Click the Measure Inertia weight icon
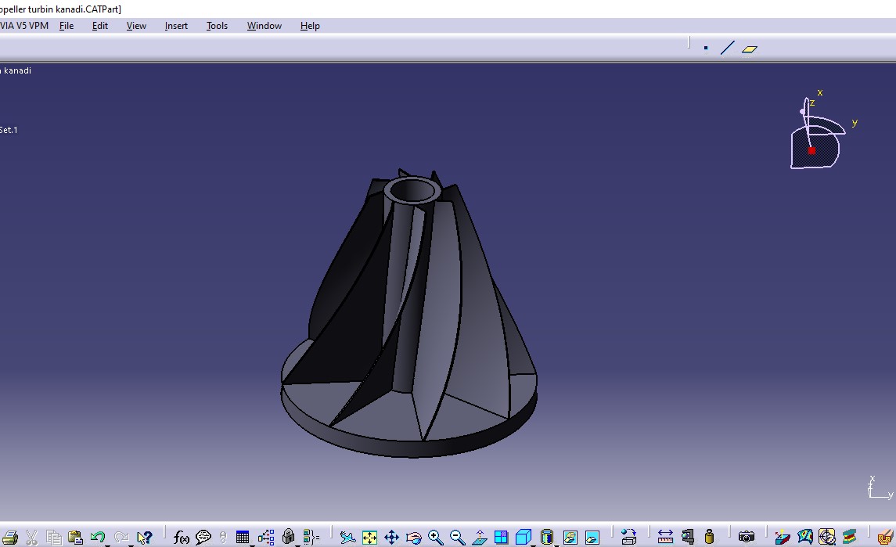The width and height of the screenshot is (896, 547). click(709, 537)
